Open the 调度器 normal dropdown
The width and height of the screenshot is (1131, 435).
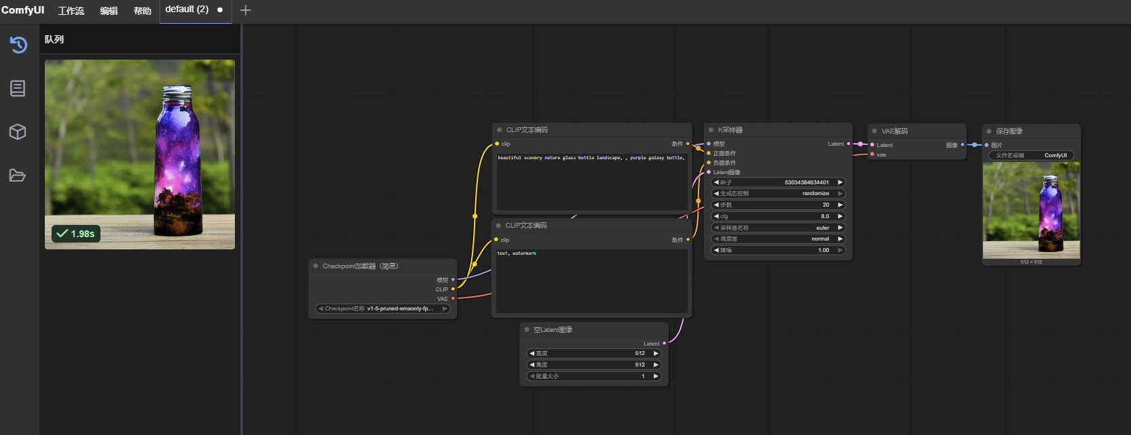[x=778, y=239]
